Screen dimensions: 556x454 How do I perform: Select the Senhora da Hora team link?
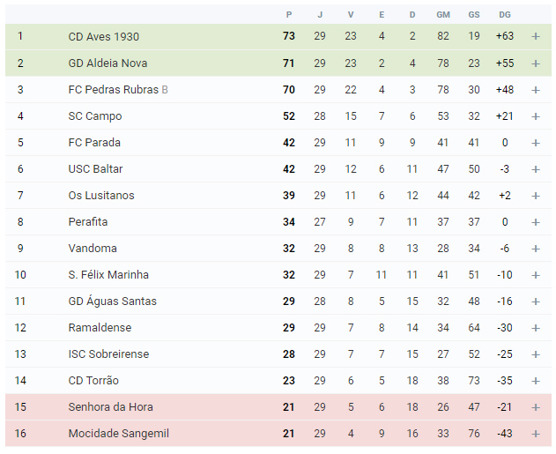110,406
